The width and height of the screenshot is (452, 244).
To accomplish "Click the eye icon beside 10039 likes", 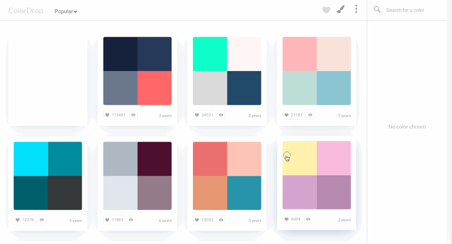I will [x=221, y=220].
